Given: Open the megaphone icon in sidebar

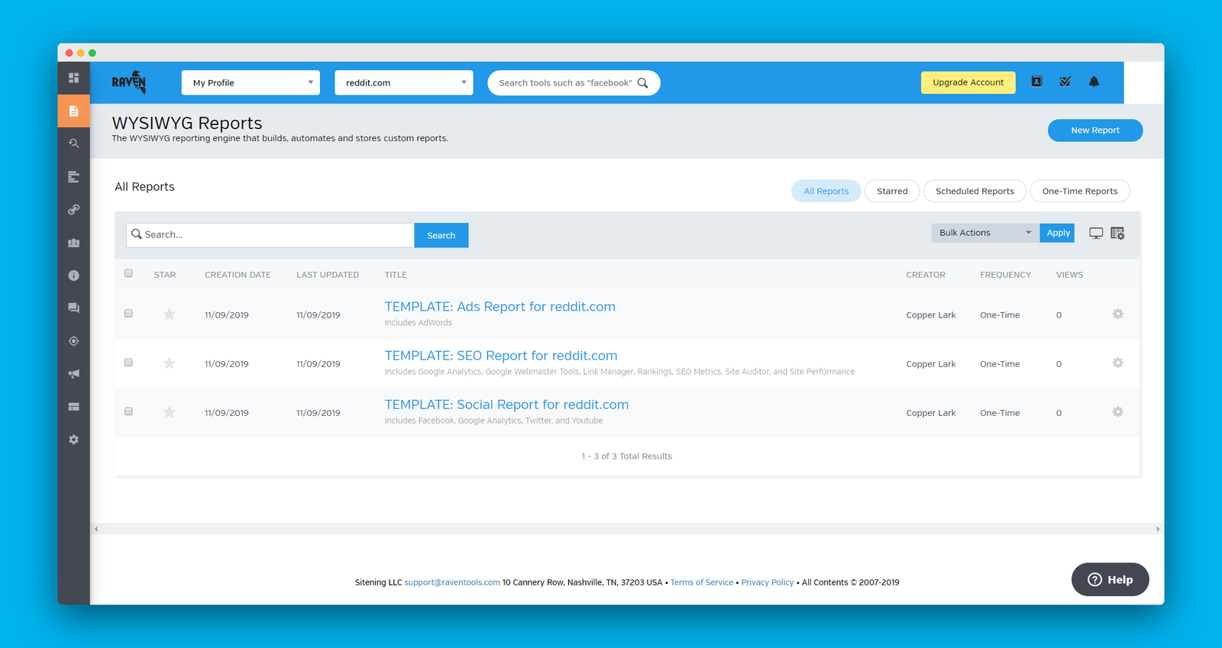Looking at the screenshot, I should pos(73,374).
